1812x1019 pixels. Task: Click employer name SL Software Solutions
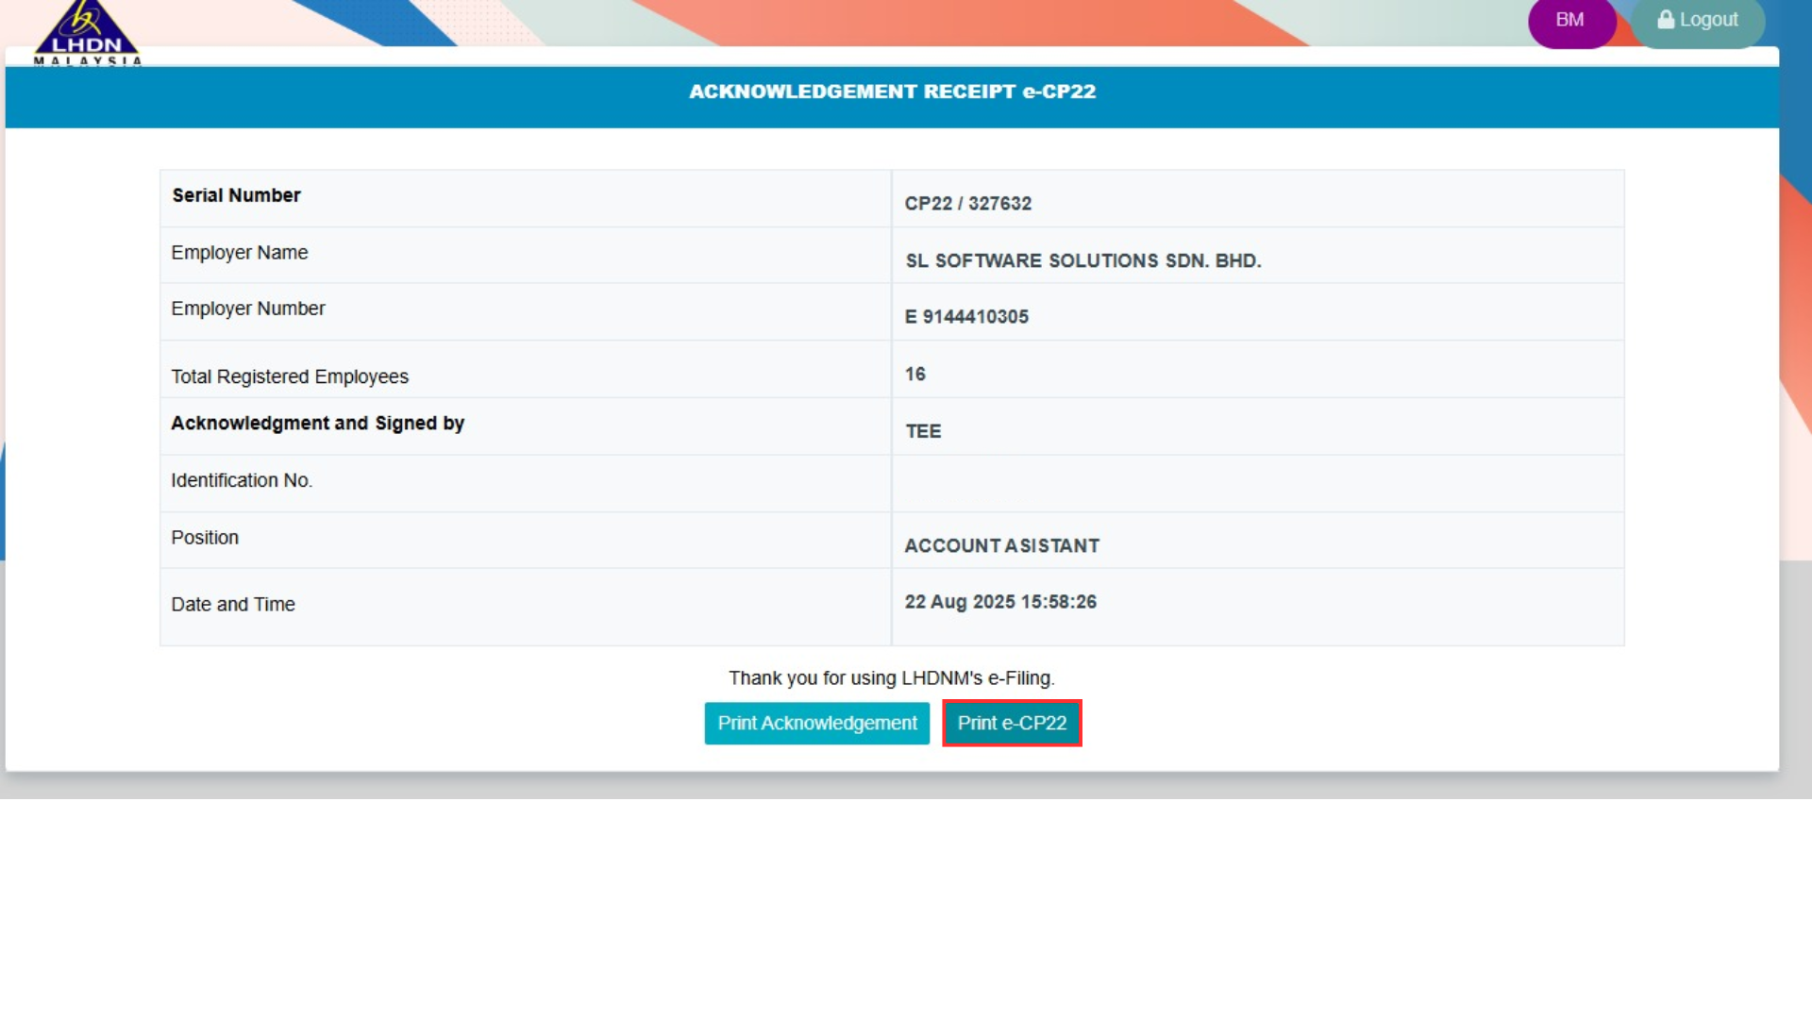[1082, 261]
